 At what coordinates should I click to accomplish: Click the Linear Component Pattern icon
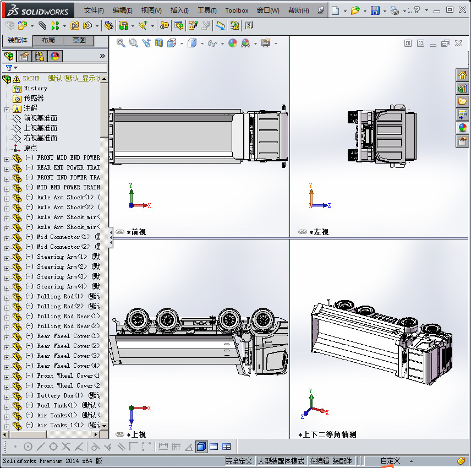(x=55, y=25)
